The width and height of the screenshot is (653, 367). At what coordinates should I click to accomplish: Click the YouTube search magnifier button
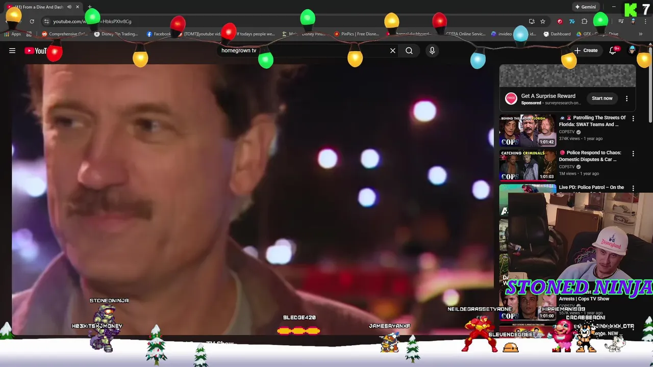[x=409, y=50]
